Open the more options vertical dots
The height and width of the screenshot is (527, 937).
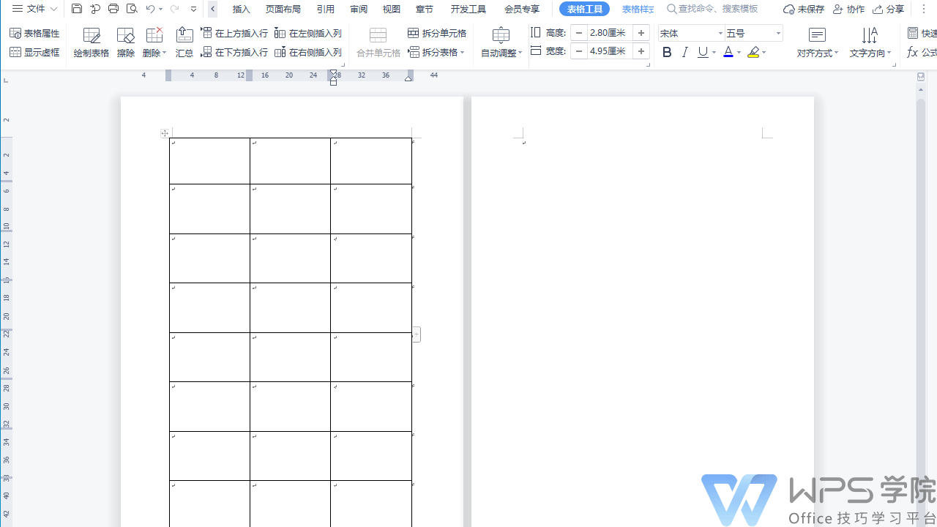[x=924, y=9]
